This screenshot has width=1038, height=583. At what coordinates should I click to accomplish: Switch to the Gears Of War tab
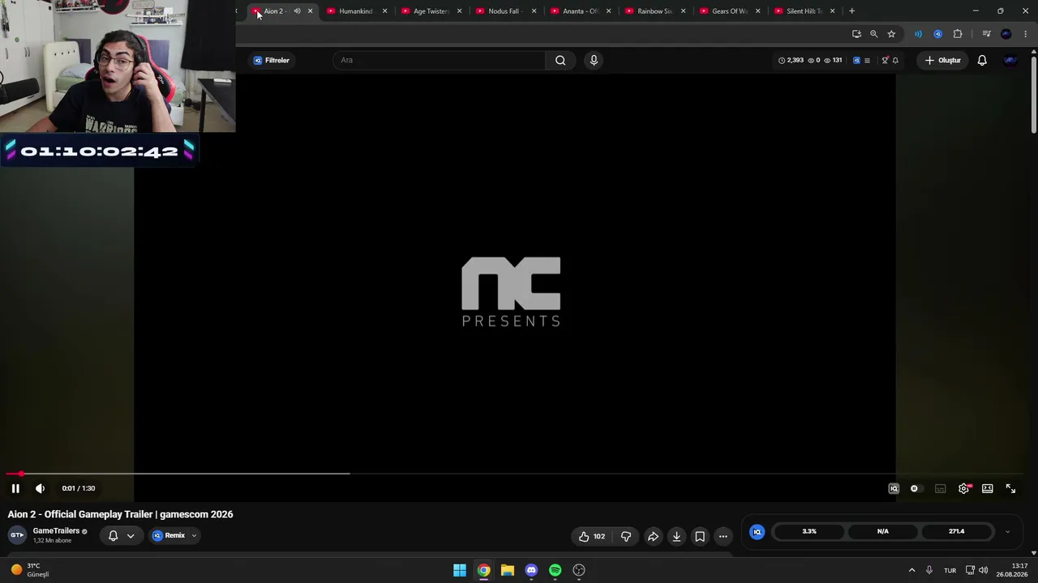click(x=728, y=11)
